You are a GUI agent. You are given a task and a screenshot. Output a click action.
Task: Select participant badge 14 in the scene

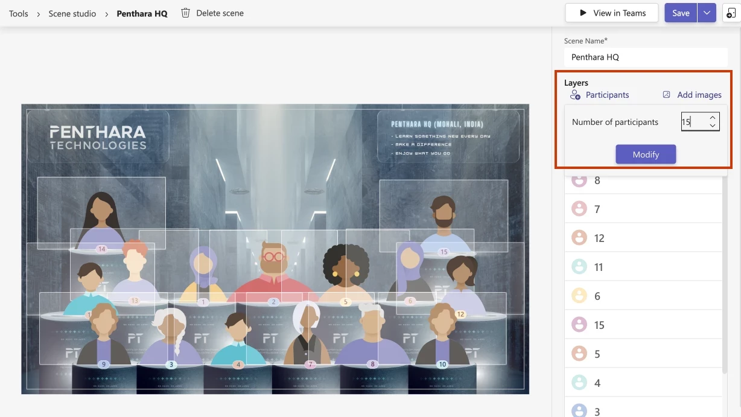101,249
